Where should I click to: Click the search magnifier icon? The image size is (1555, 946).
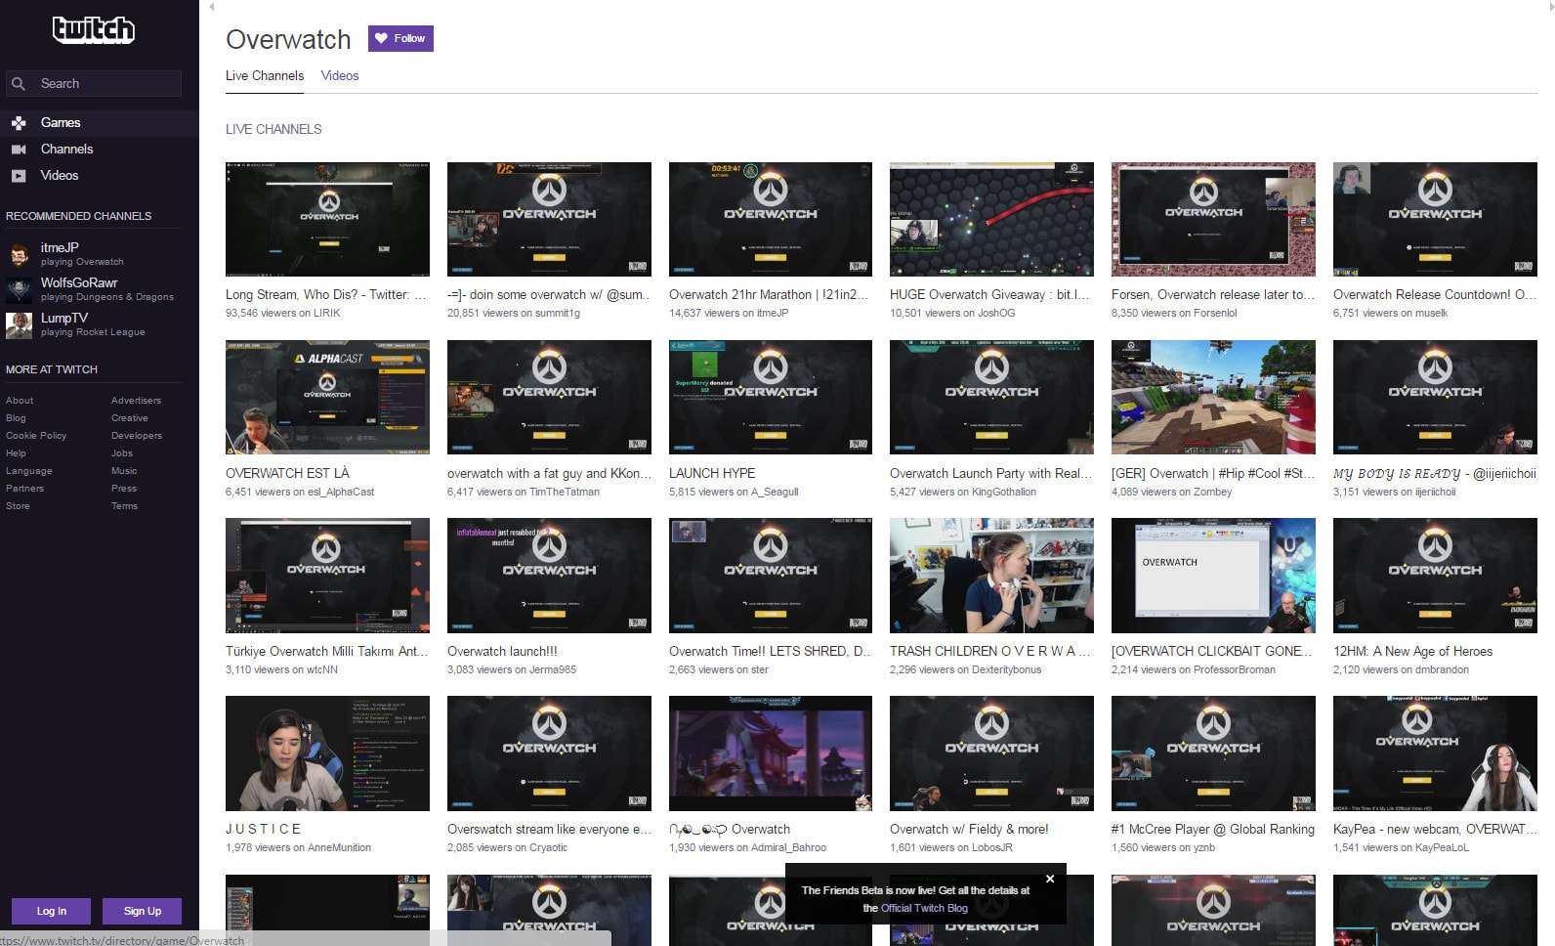pos(19,84)
